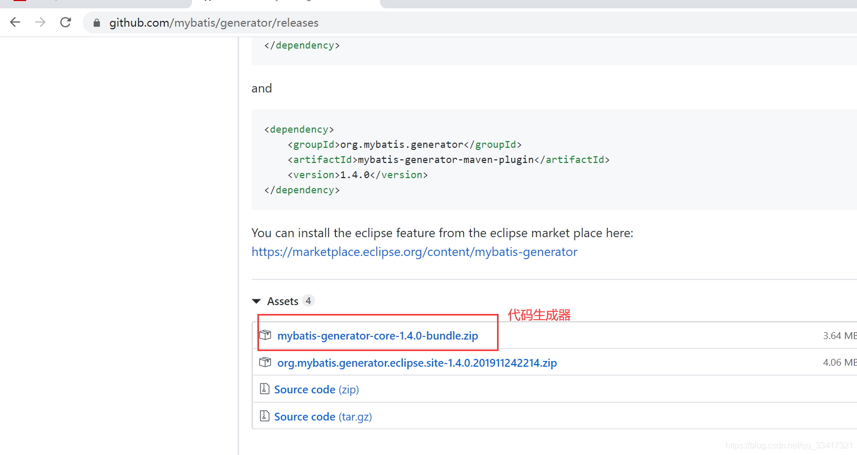Viewport: 857px width, 455px height.
Task: Open the Eclipse marketplace mybatis-generator link
Action: (x=414, y=252)
